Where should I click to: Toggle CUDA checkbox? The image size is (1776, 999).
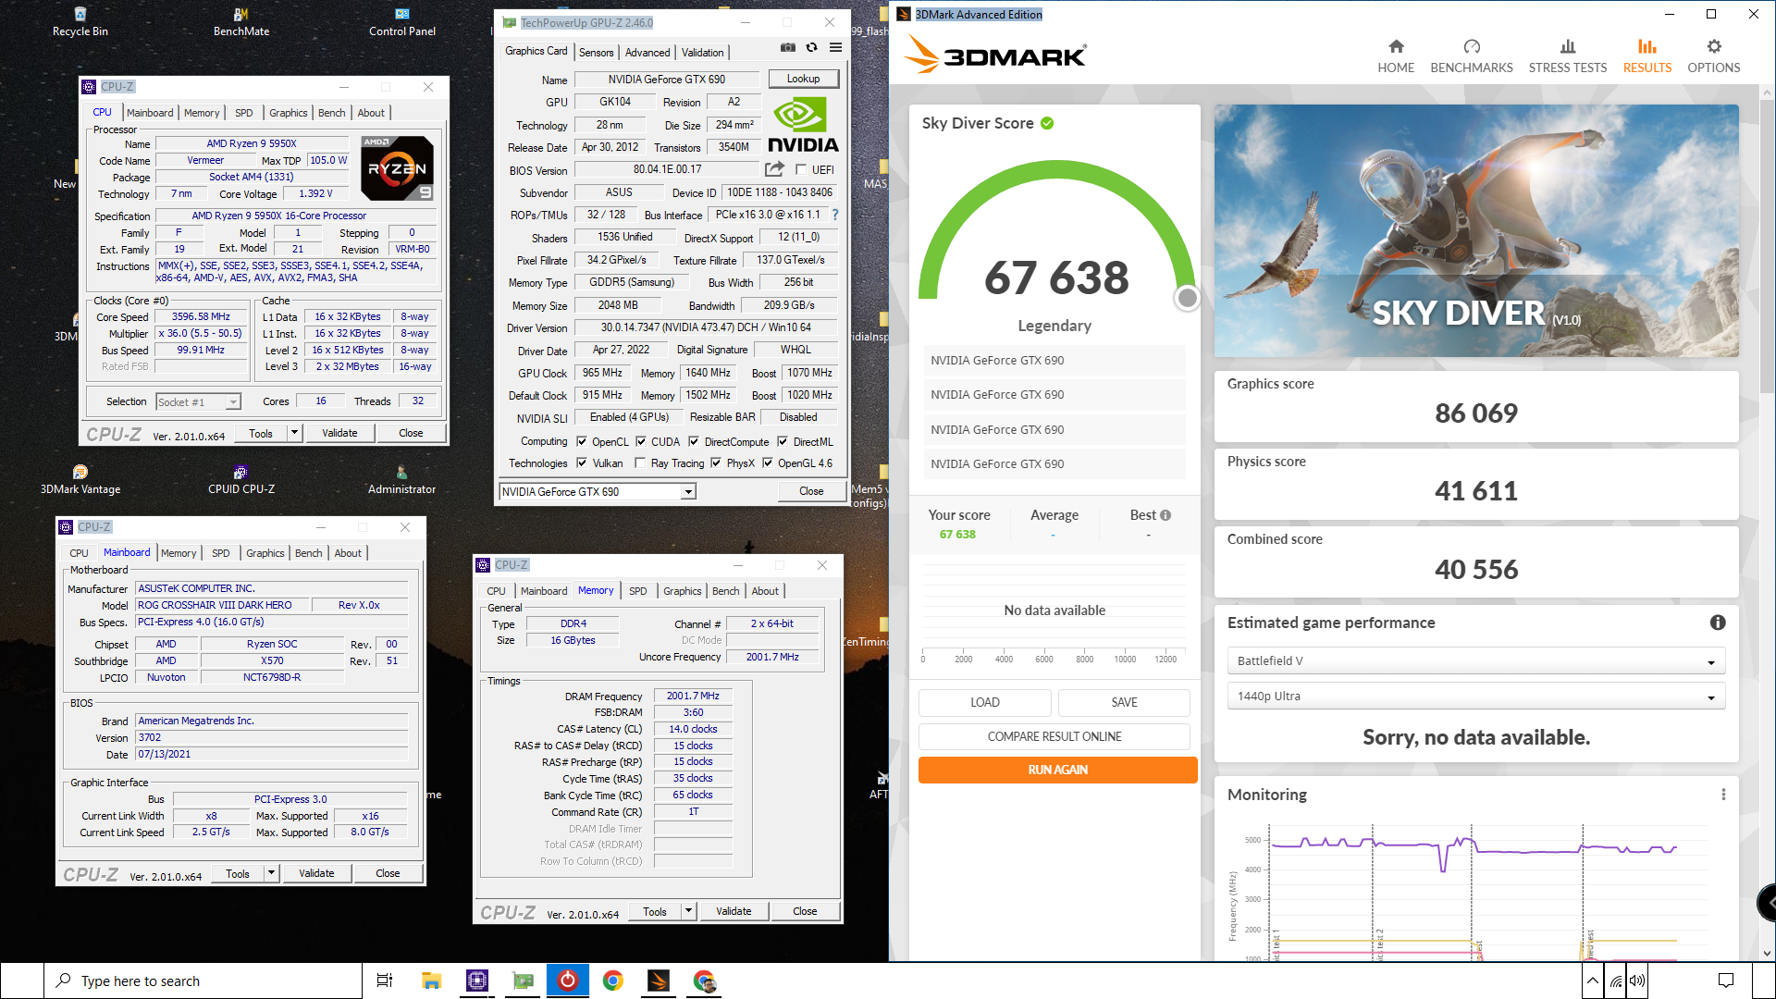(641, 442)
